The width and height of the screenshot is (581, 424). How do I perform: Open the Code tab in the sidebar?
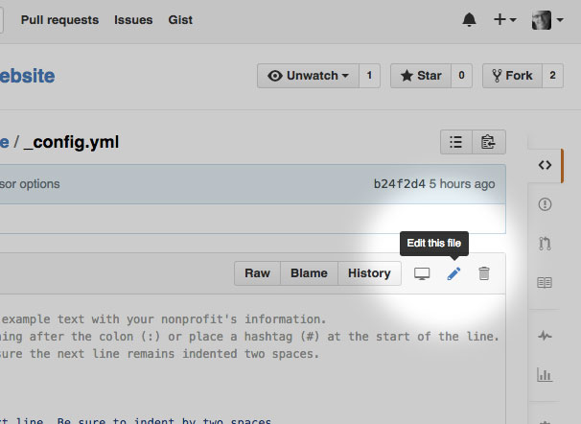[x=545, y=165]
